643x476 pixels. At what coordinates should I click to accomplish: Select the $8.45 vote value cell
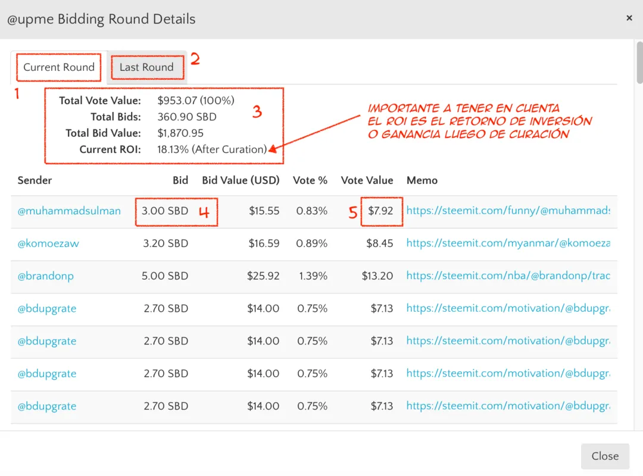(379, 243)
